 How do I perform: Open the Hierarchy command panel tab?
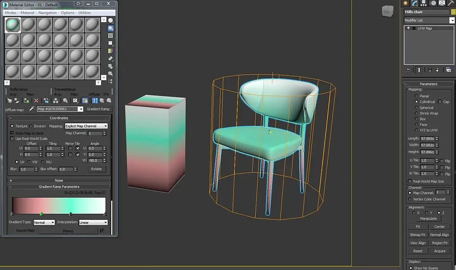pos(424,3)
